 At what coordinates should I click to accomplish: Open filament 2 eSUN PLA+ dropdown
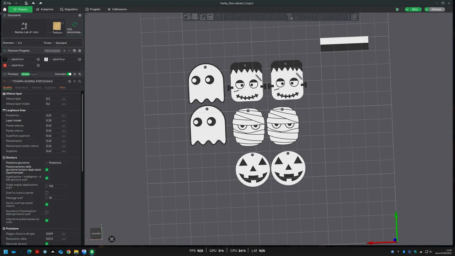click(x=63, y=59)
